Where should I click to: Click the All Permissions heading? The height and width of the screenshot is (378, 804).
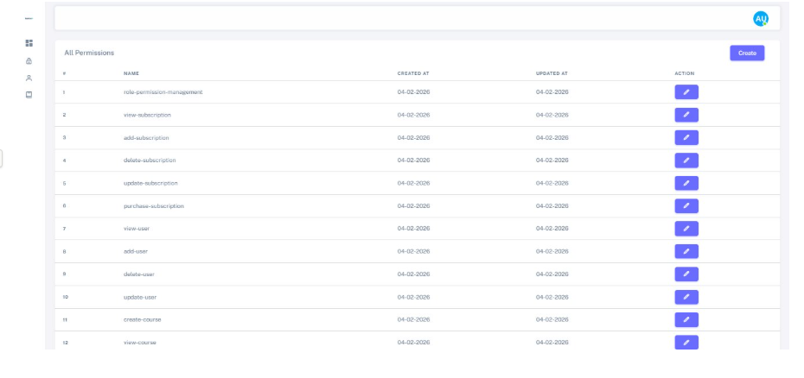[89, 53]
